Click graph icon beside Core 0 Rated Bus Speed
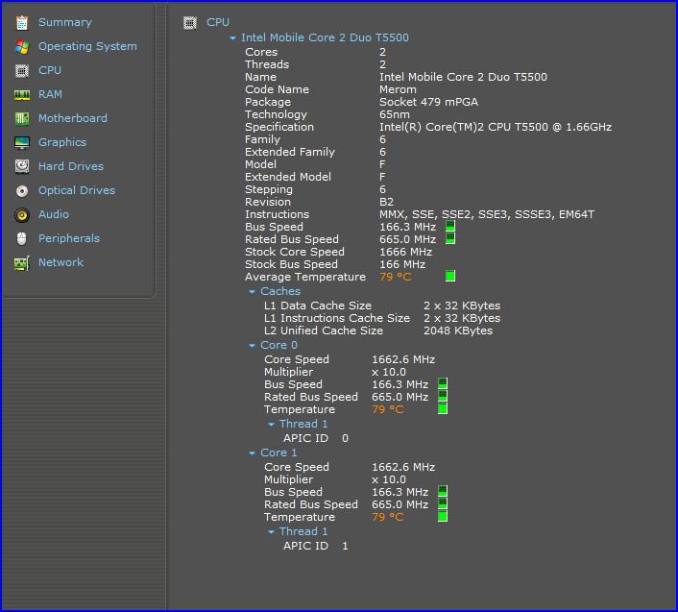Image resolution: width=678 pixels, height=612 pixels. click(x=443, y=396)
